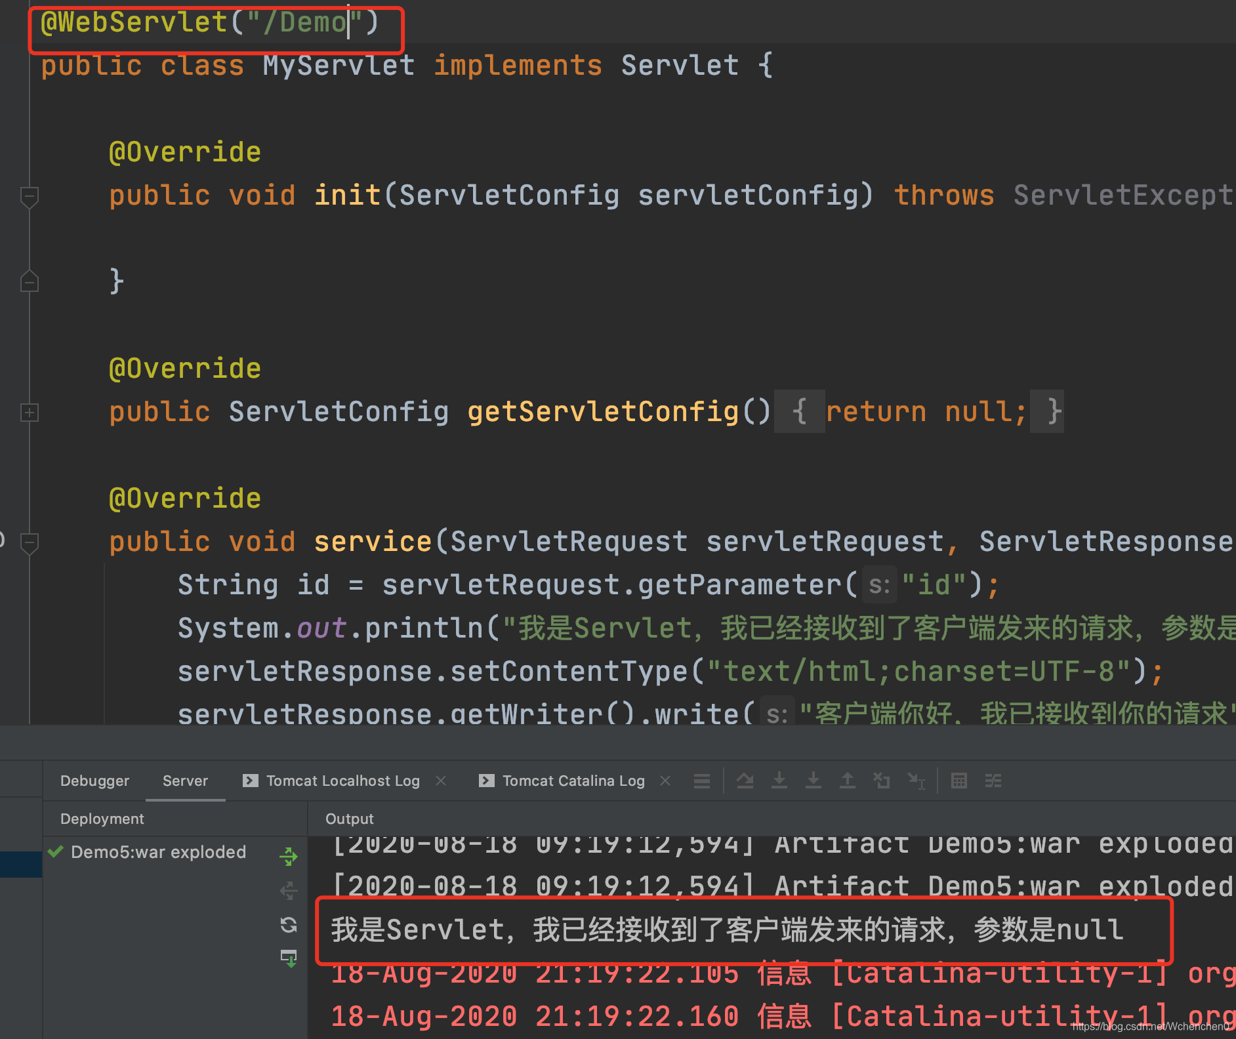This screenshot has height=1039, width=1236.
Task: Close the Tomcat Localhost Log tab
Action: point(441,781)
